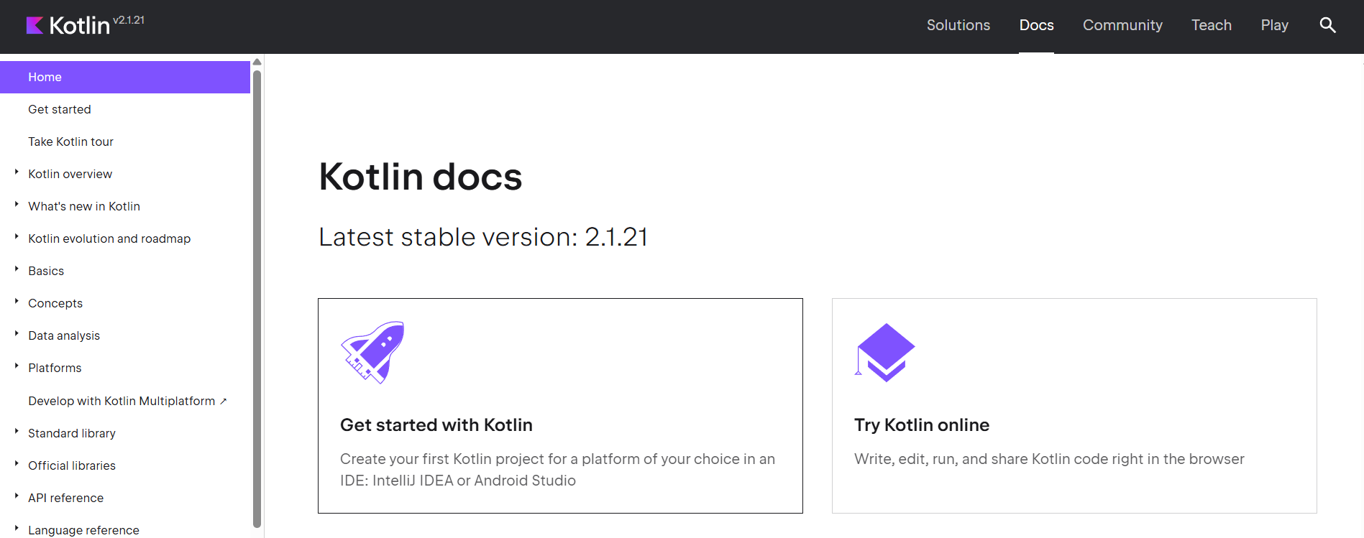The height and width of the screenshot is (538, 1364).
Task: Click the API reference sidebar label
Action: 65,498
